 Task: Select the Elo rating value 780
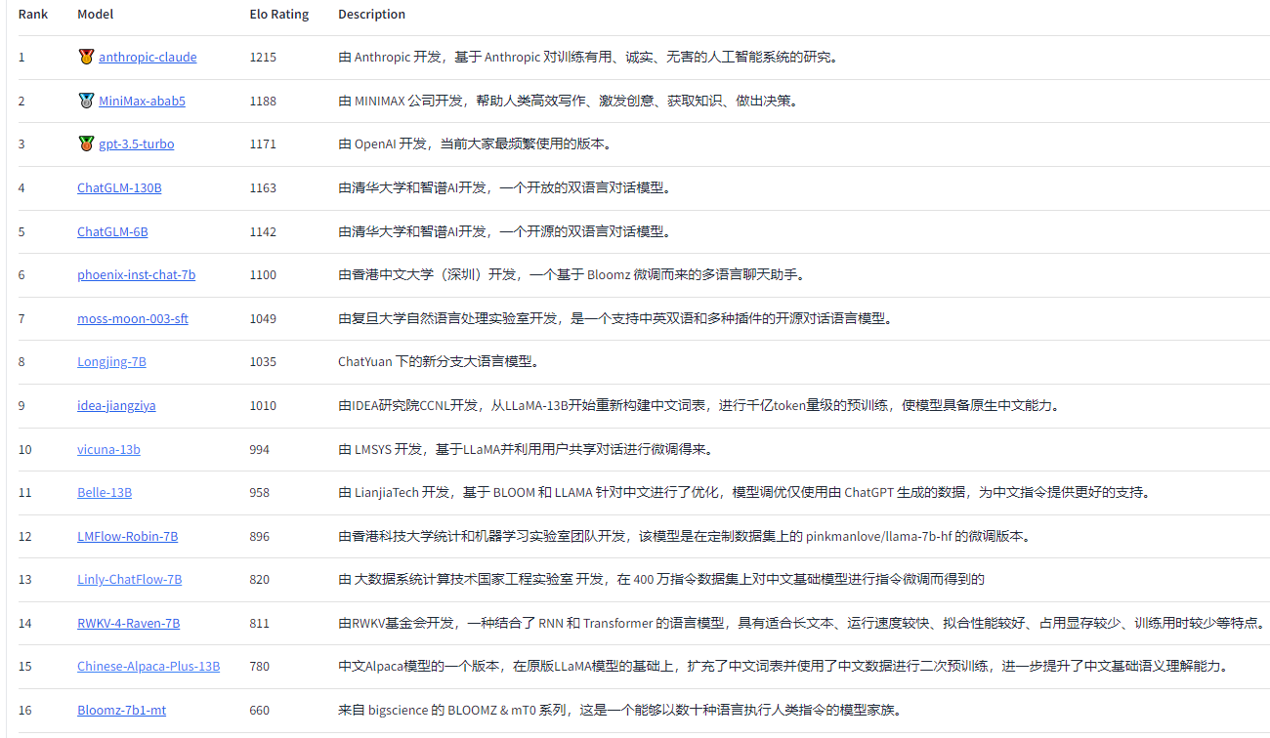(x=259, y=666)
